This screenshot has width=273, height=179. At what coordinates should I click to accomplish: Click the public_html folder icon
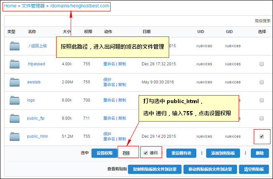(x=15, y=136)
